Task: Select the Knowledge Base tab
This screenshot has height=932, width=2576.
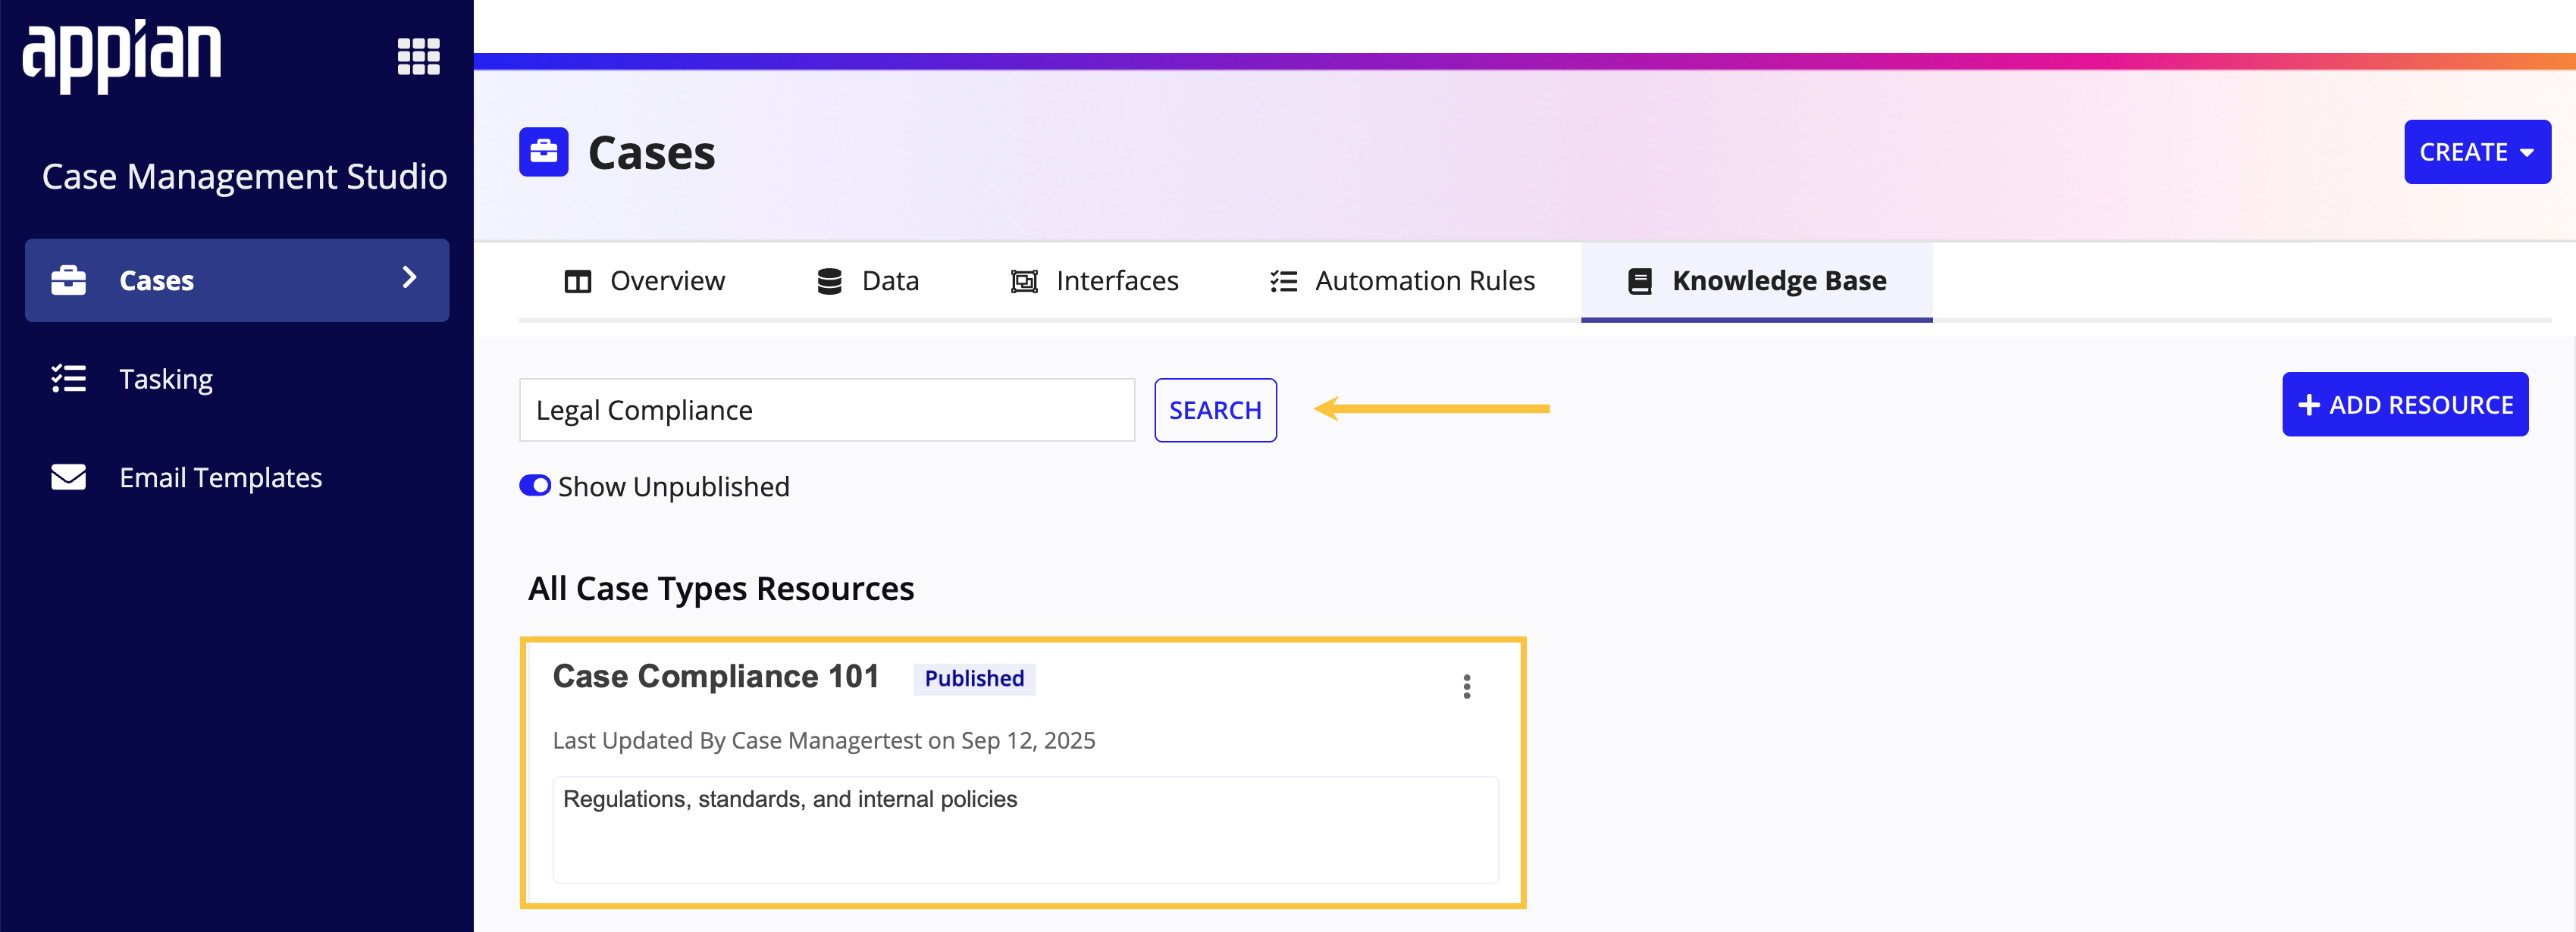Action: point(1756,281)
